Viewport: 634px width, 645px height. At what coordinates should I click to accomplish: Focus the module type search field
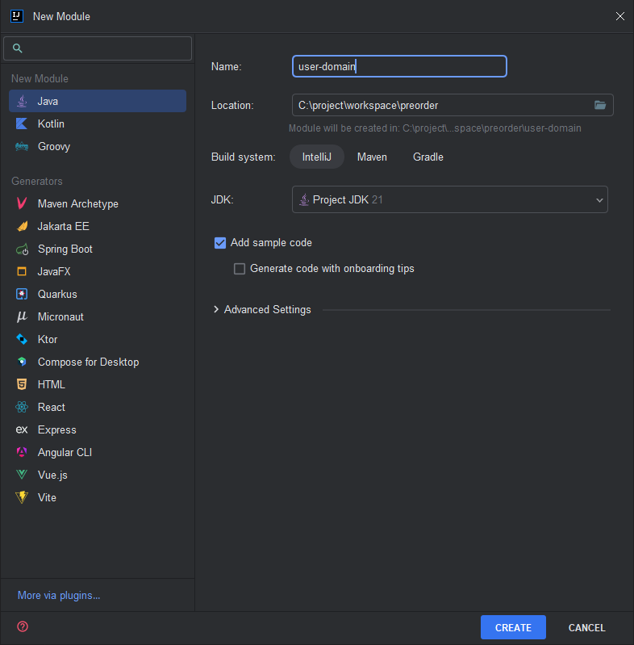tap(98, 48)
